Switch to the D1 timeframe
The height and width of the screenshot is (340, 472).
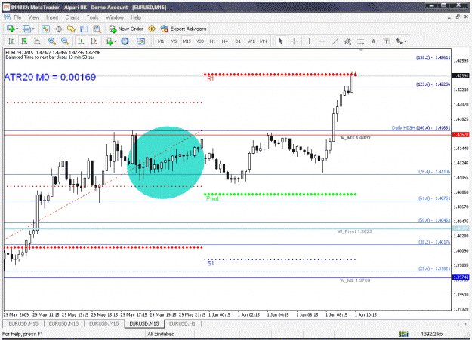coord(238,41)
